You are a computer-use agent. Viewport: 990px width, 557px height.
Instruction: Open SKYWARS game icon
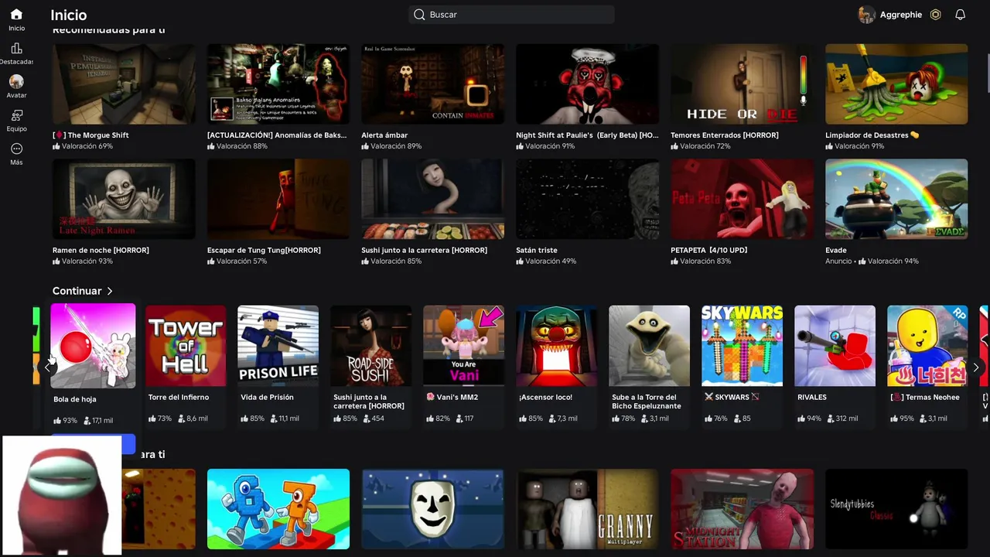(742, 346)
